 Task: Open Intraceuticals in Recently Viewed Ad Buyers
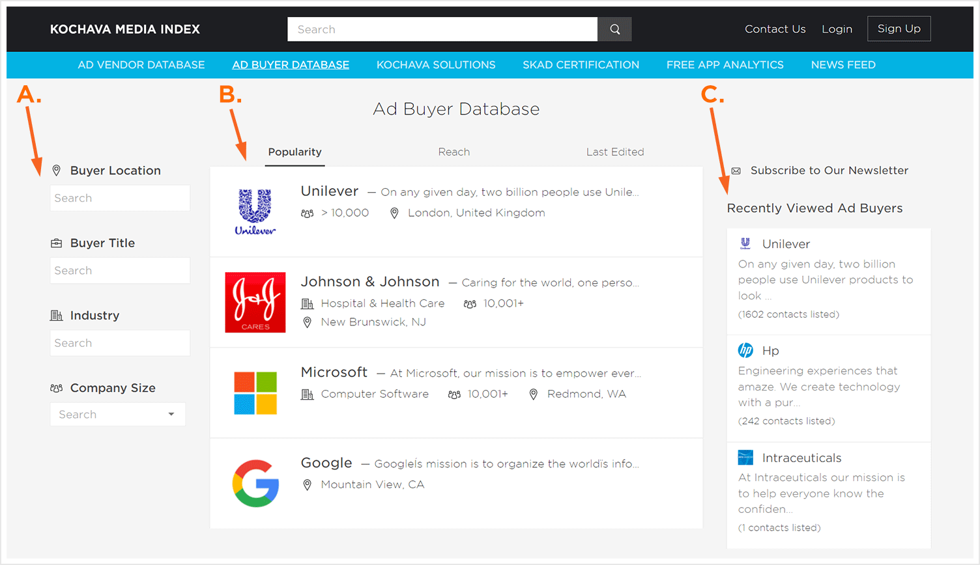click(x=802, y=458)
